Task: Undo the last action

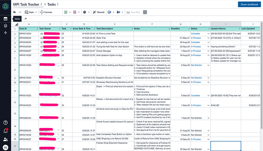Action: (15, 12)
